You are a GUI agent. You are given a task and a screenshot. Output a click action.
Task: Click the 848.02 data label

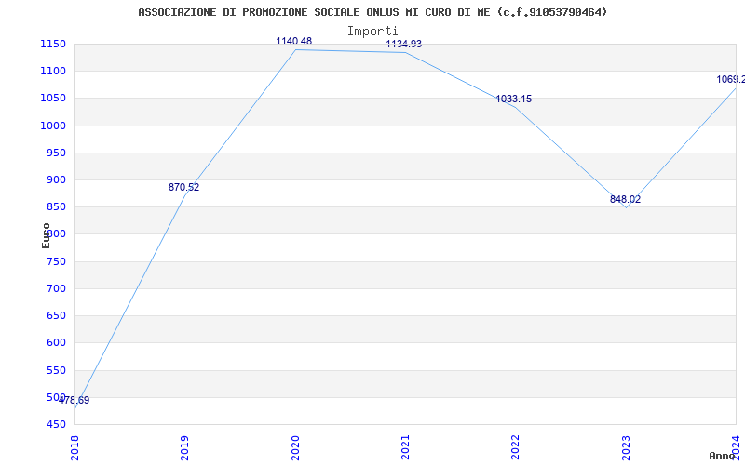coord(625,200)
